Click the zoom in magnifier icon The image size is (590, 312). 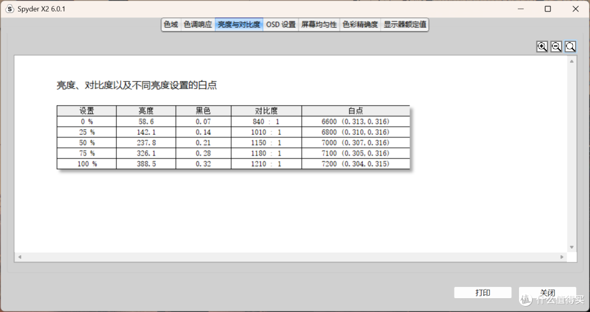coord(542,46)
